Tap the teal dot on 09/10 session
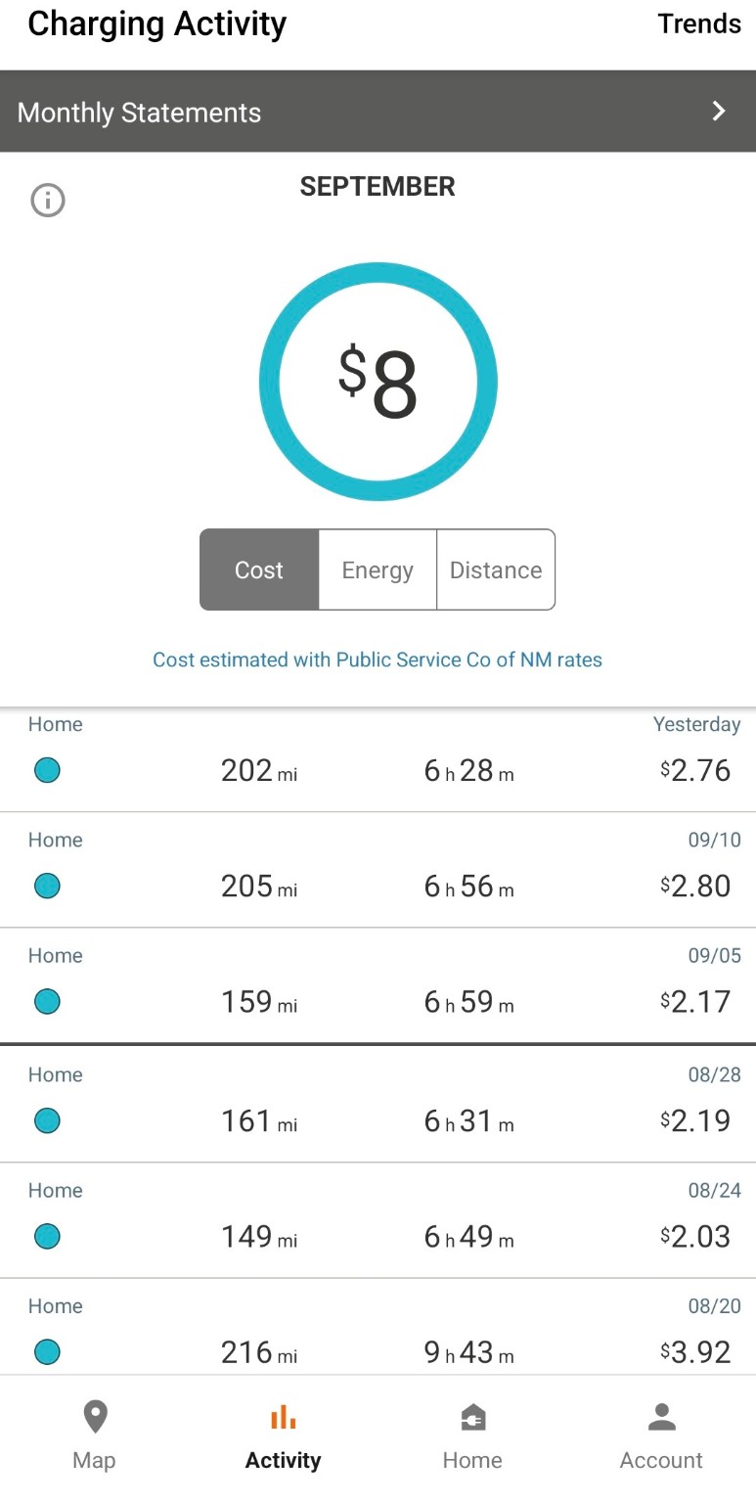756x1503 pixels. click(x=47, y=886)
